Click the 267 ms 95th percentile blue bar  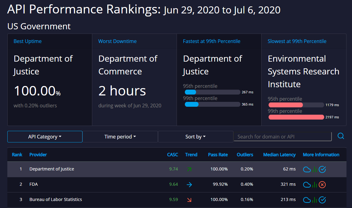(190, 92)
